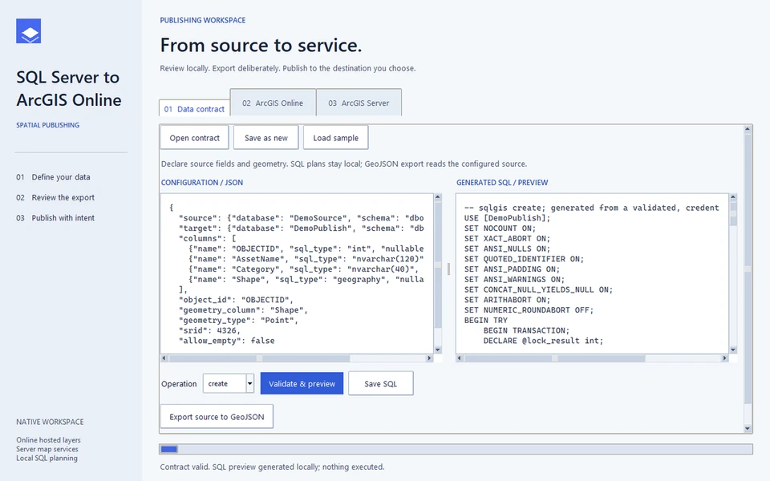Click the SQL Server to ArcGIS Online title
Image resolution: width=770 pixels, height=481 pixels.
(69, 88)
